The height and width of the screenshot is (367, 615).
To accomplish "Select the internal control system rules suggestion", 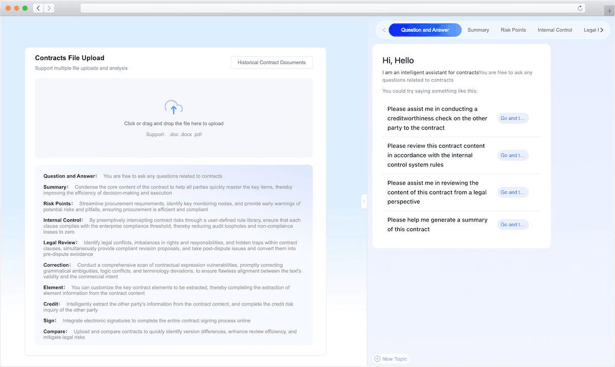I will tap(436, 155).
